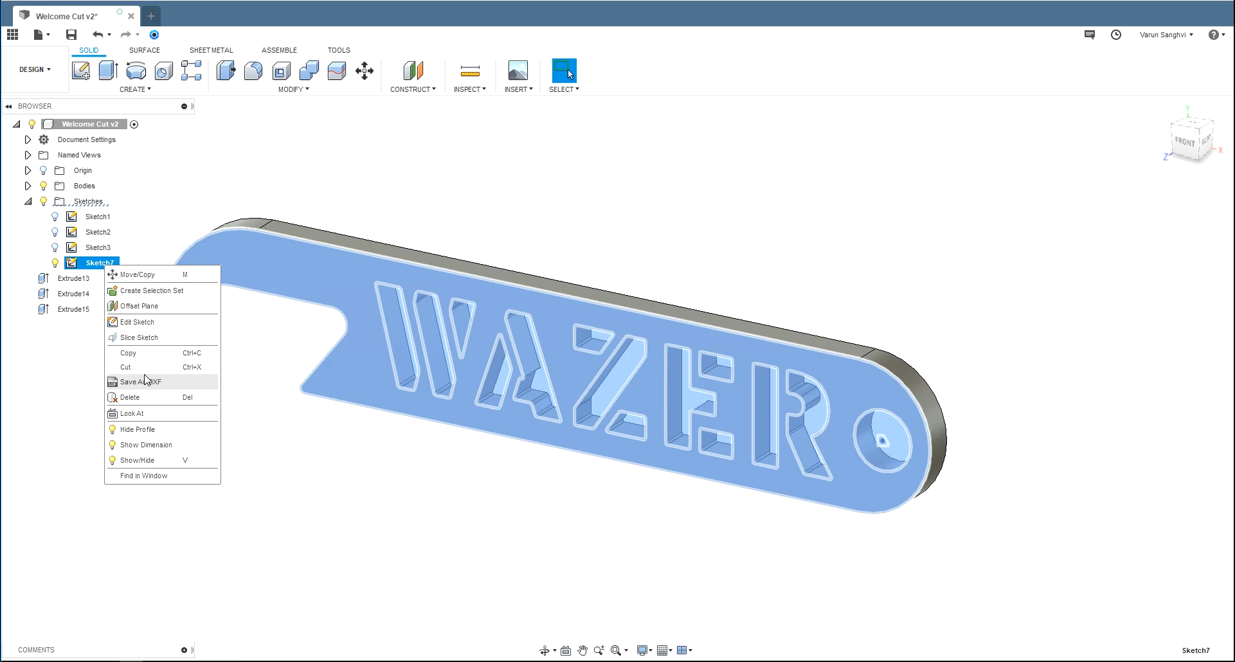Toggle visibility of Sketch1

coord(55,217)
